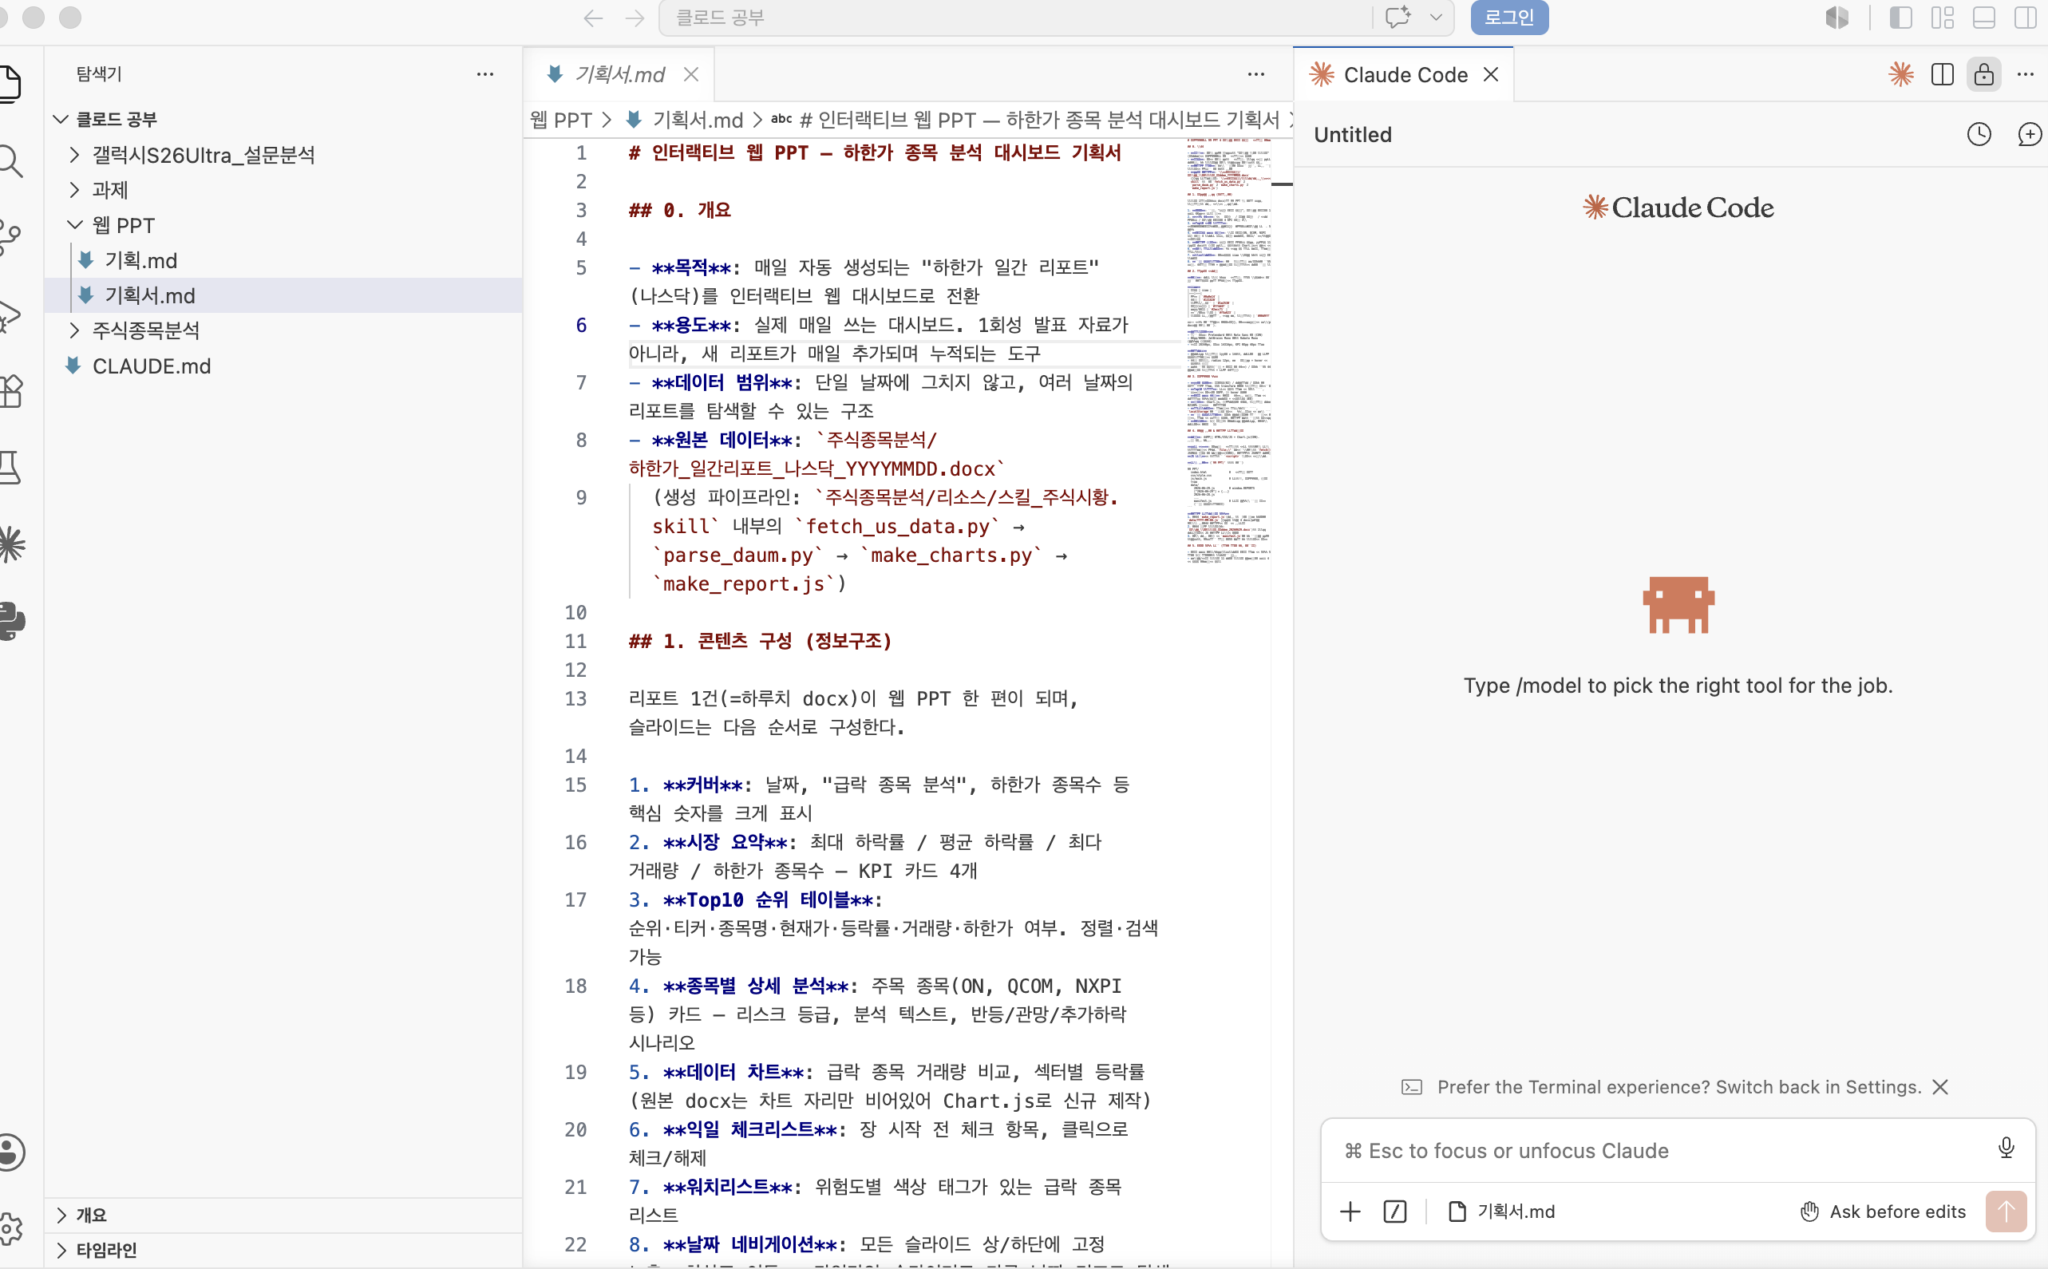Open Accounts icon in activity bar
The image size is (2048, 1269).
coord(10,1152)
